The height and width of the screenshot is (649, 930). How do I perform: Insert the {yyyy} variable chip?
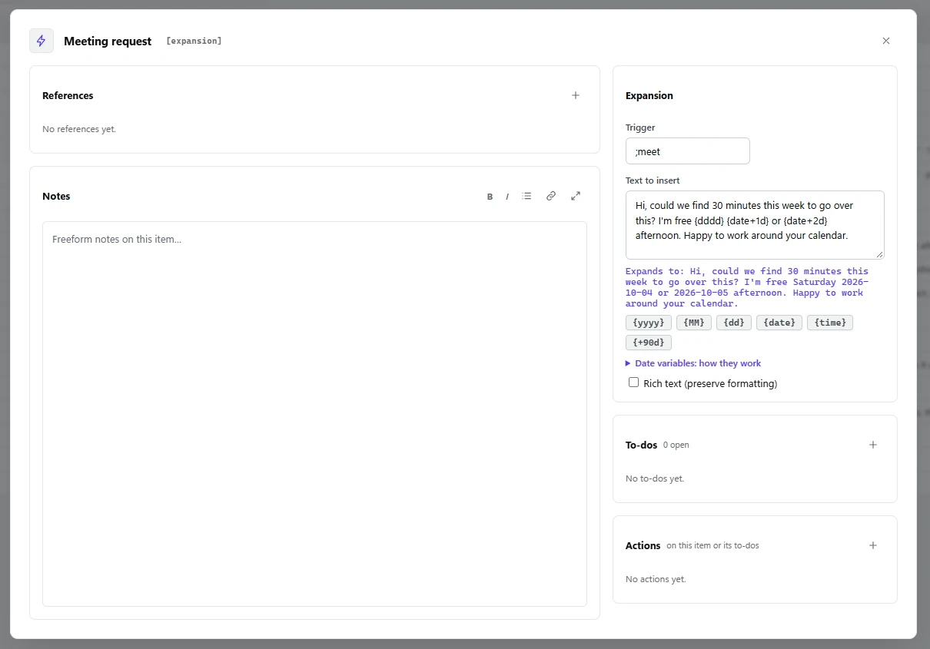click(x=649, y=323)
